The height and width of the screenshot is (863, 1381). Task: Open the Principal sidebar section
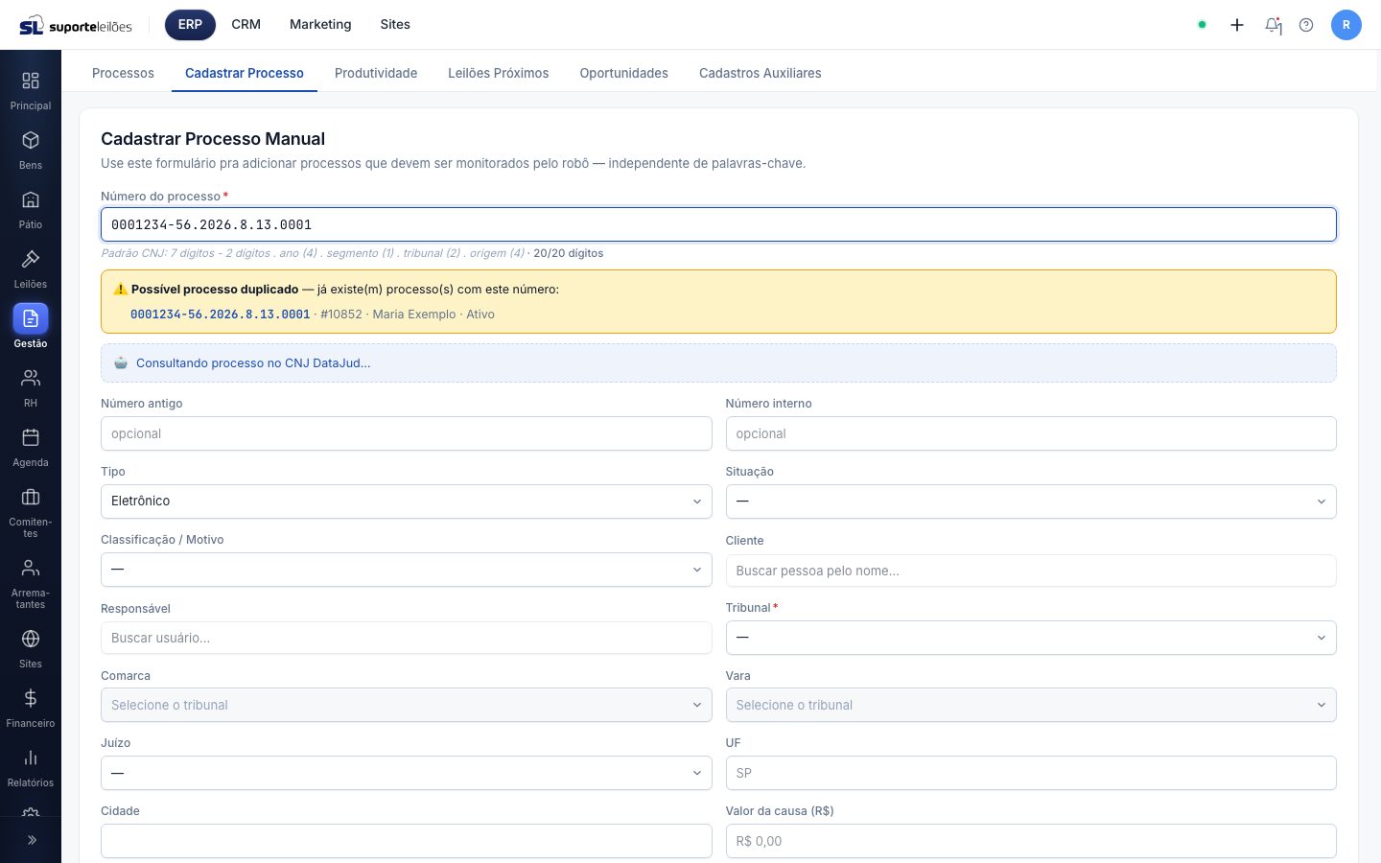point(31,90)
